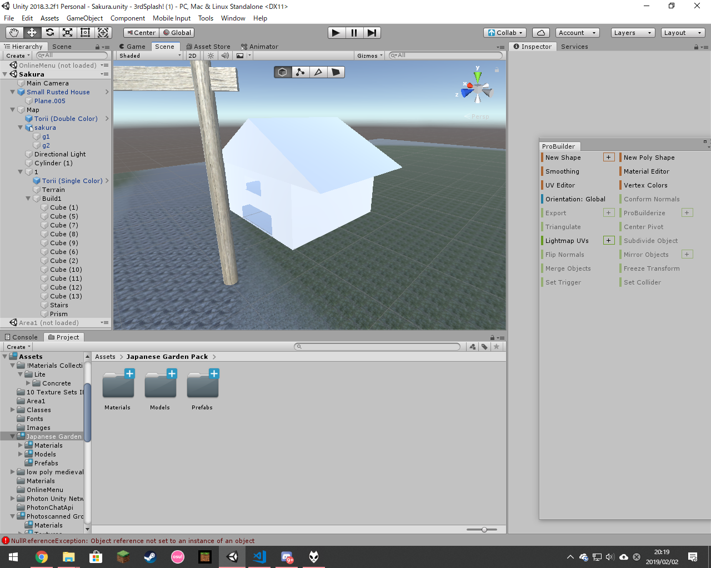
Task: Toggle 2D view mode in Scene
Action: (192, 55)
